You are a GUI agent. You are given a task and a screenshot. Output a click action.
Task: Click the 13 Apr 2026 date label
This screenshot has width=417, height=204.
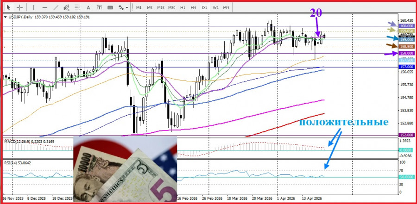311,198
